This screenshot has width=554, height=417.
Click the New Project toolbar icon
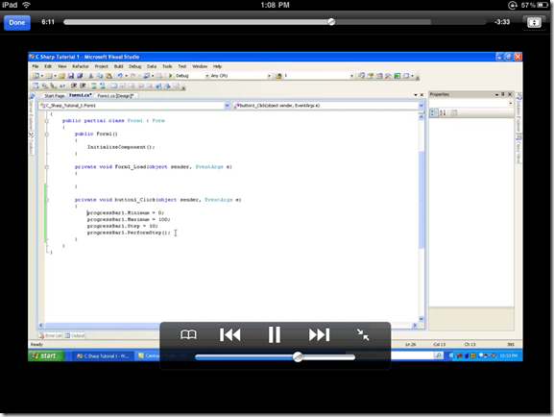36,76
